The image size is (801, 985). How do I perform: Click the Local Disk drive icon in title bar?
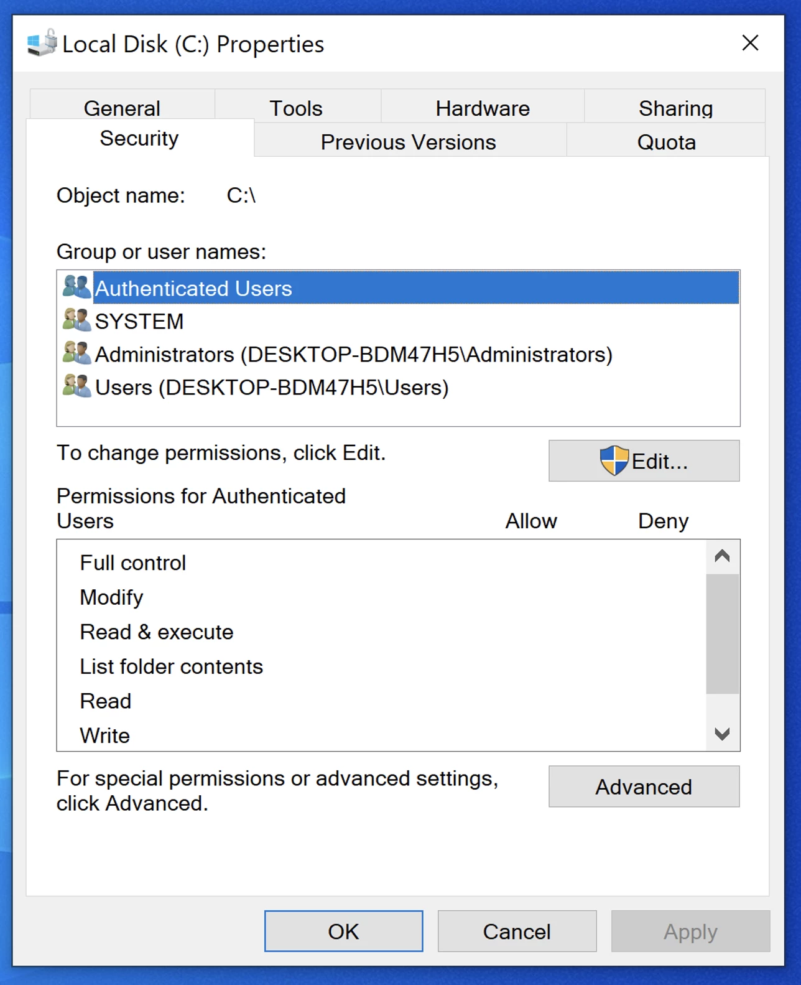point(42,43)
